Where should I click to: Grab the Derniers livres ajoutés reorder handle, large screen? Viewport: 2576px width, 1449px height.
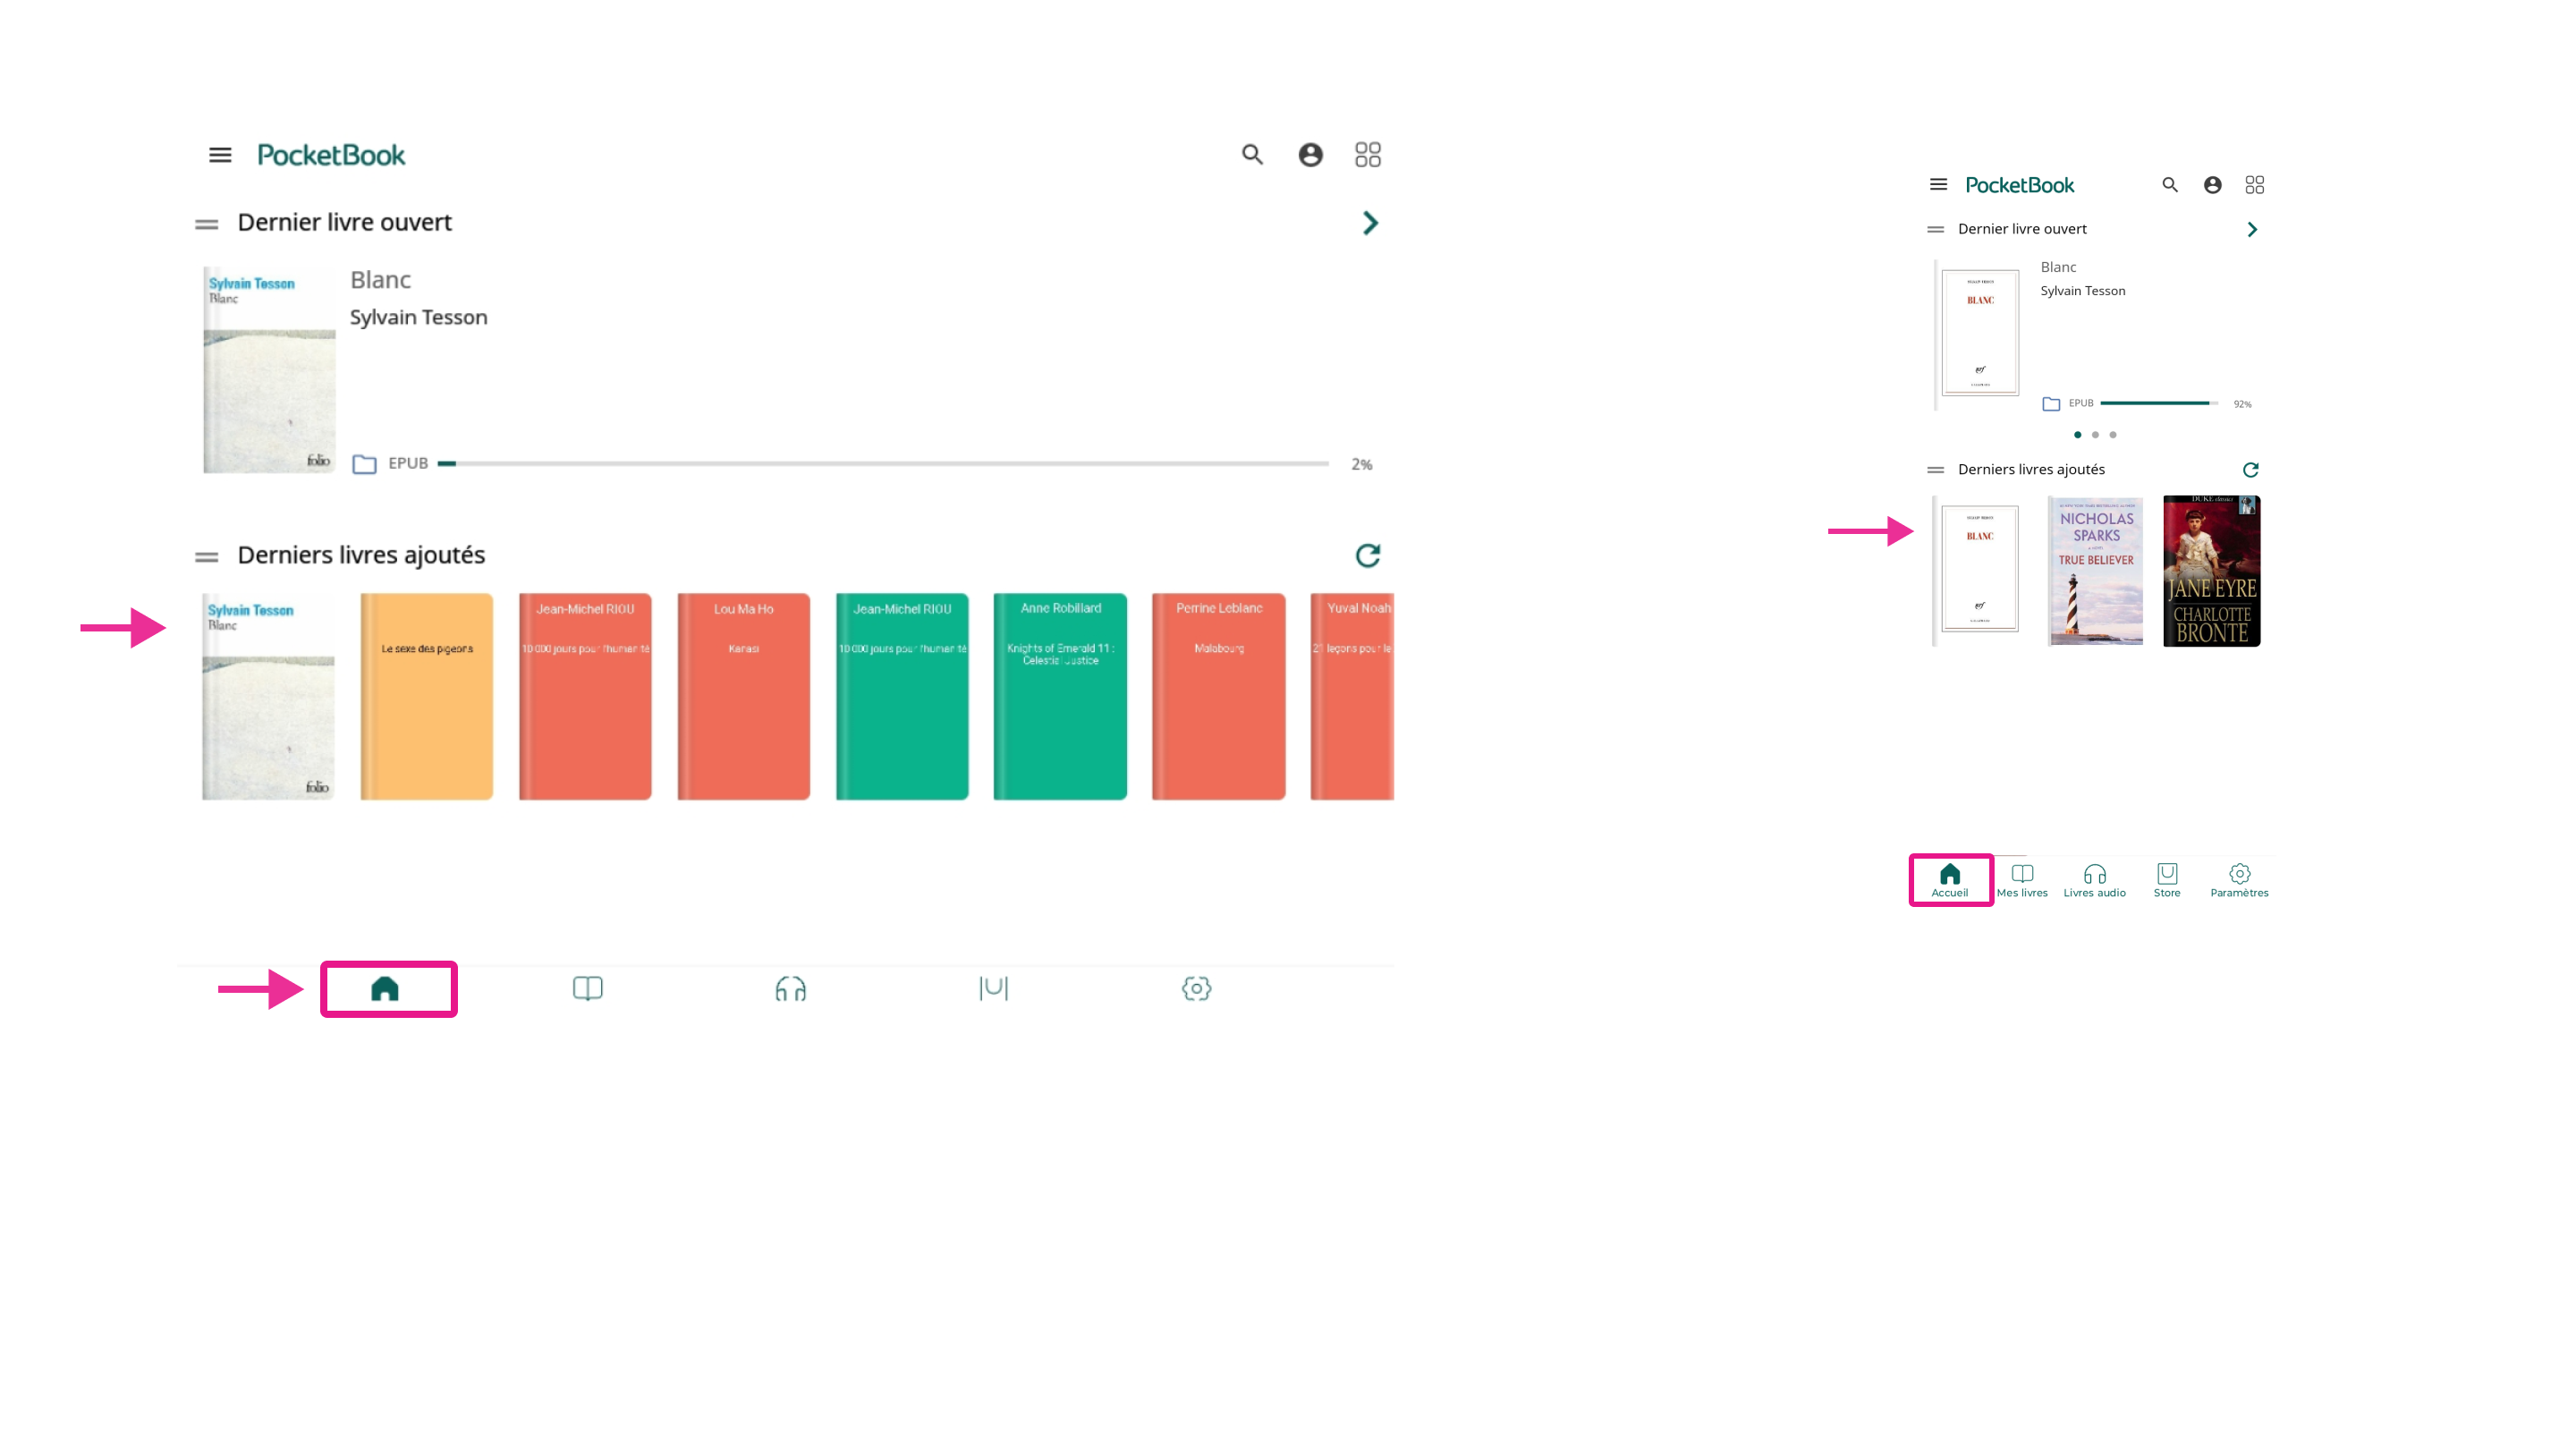(206, 557)
